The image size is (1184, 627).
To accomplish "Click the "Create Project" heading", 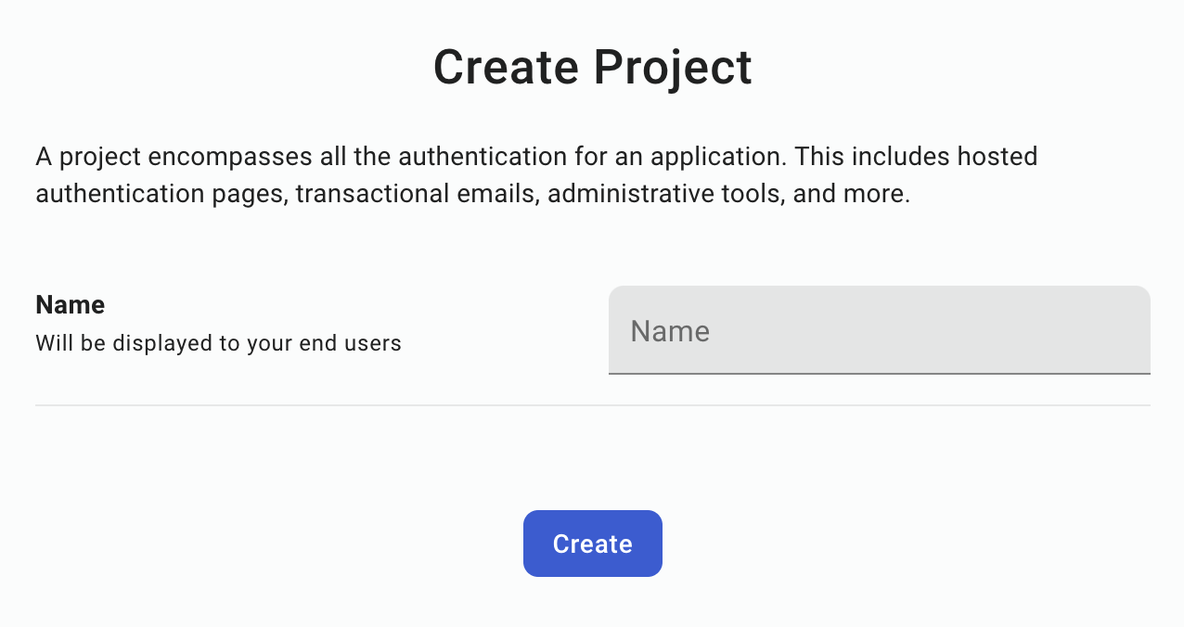I will 592,68.
